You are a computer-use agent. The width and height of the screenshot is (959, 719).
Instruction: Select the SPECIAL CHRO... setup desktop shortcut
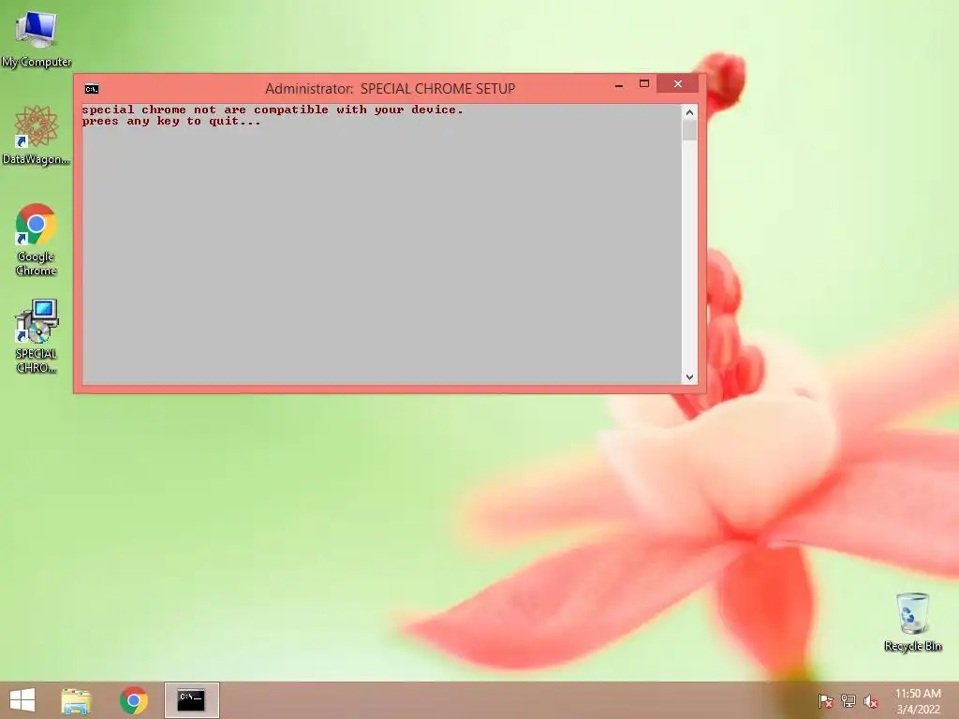pos(37,336)
